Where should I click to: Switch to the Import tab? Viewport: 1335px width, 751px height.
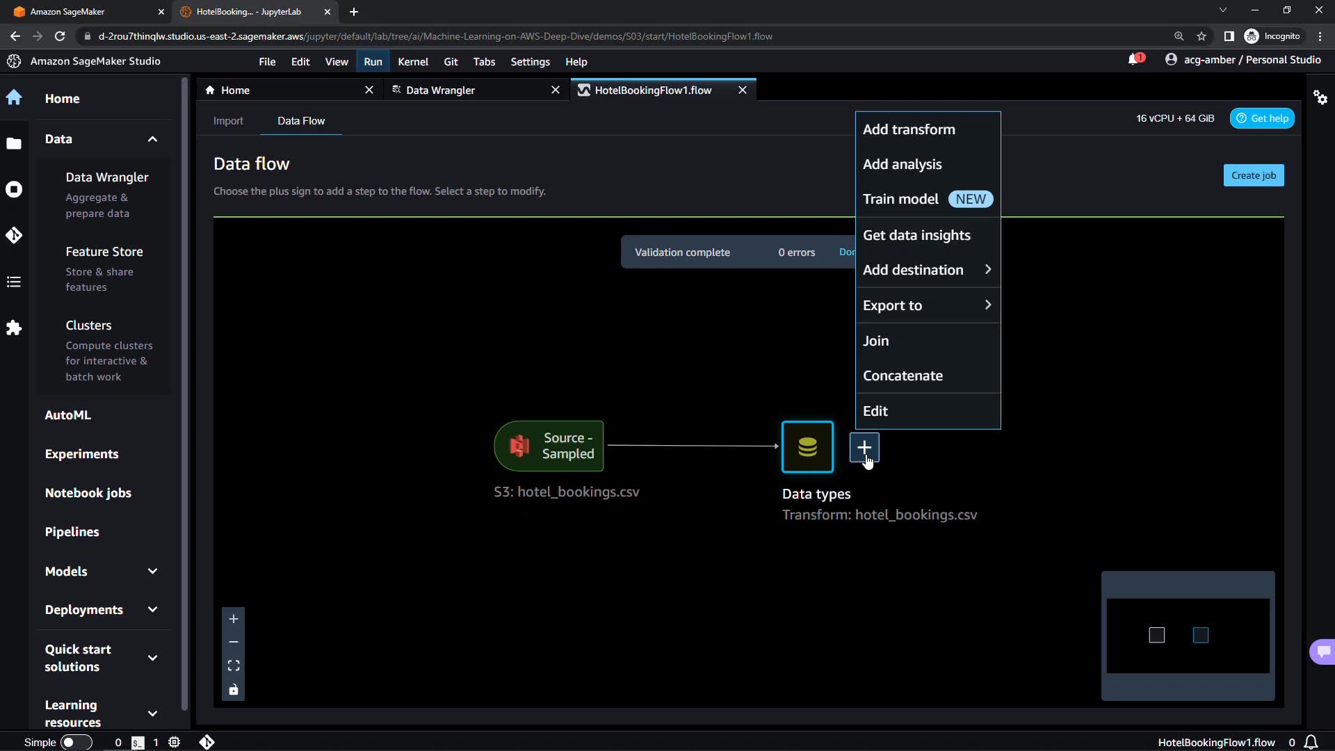pyautogui.click(x=228, y=121)
